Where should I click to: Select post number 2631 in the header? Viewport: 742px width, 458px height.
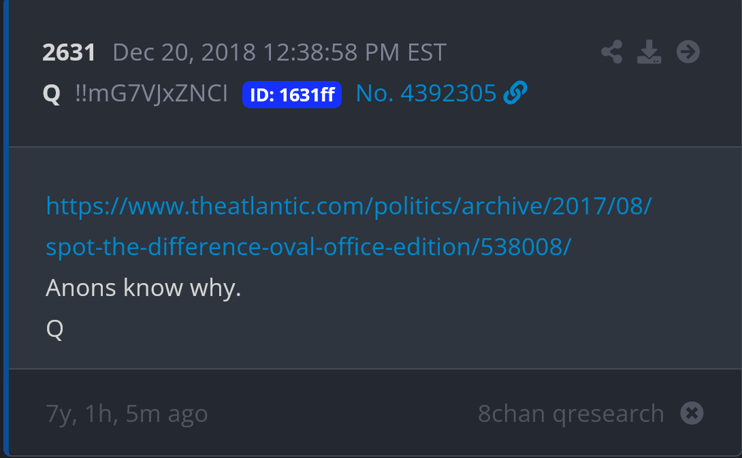click(69, 52)
